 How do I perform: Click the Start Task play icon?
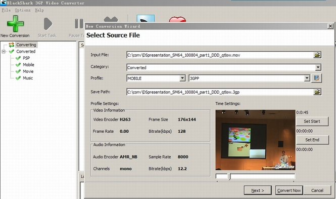[x=48, y=24]
